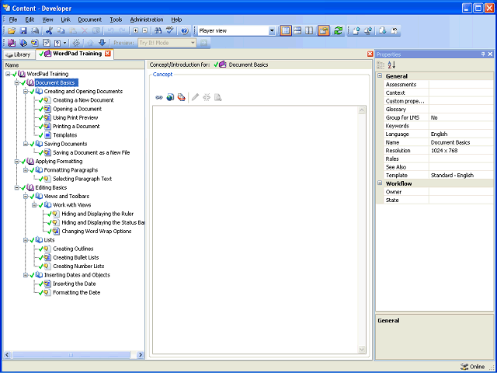Screen dimensions: 497x373
Task: Sort properties alphabetically with the A-Z icon
Action: (x=391, y=65)
